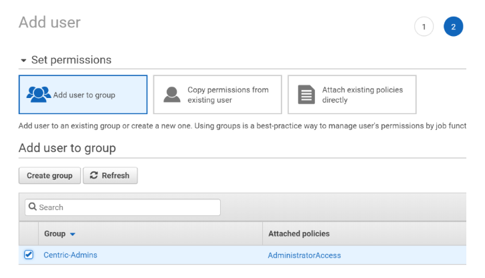Click the person silhouette icon for copying permissions
This screenshot has height=278, width=485.
[172, 95]
